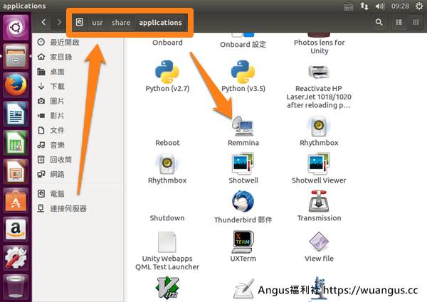Viewport: 427px width, 302px height.
Task: Open LibreOffice Calc from launcher
Action: coord(16,143)
